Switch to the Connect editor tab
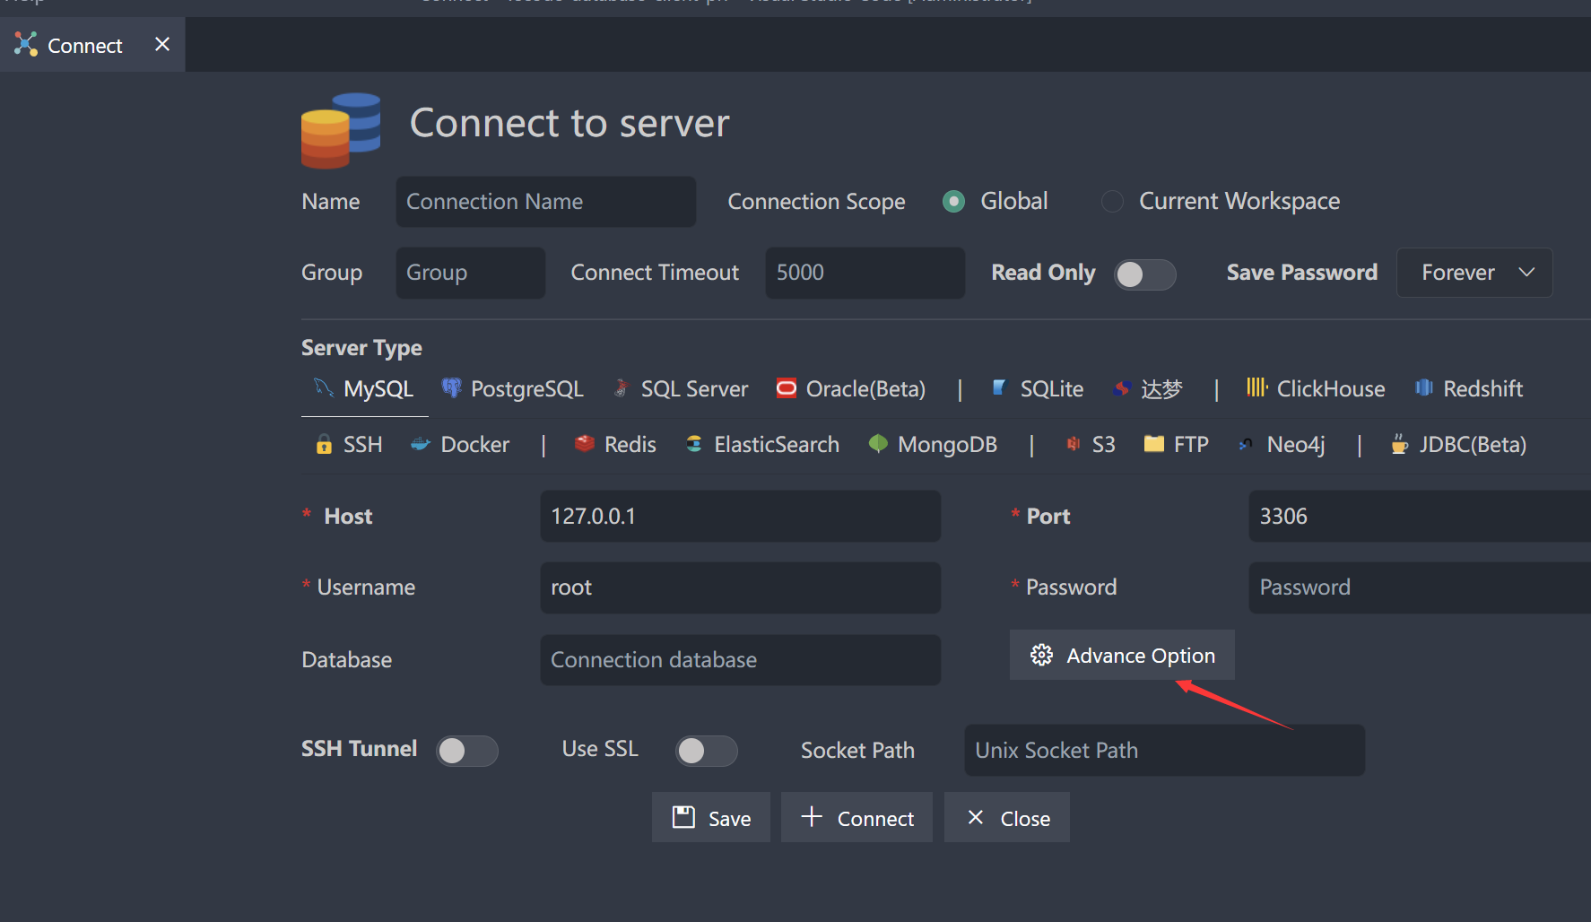 [x=83, y=44]
